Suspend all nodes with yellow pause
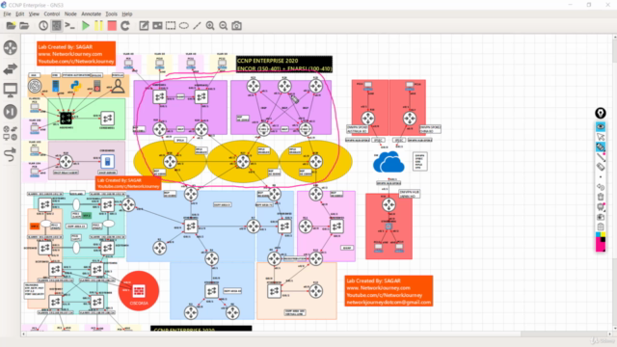This screenshot has height=347, width=617. [x=98, y=26]
